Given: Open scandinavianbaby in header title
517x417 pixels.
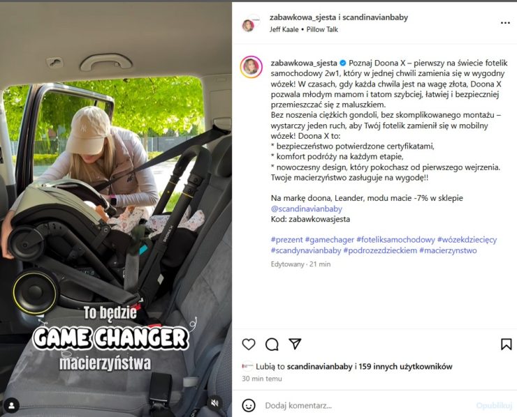Looking at the screenshot, I should [375, 17].
